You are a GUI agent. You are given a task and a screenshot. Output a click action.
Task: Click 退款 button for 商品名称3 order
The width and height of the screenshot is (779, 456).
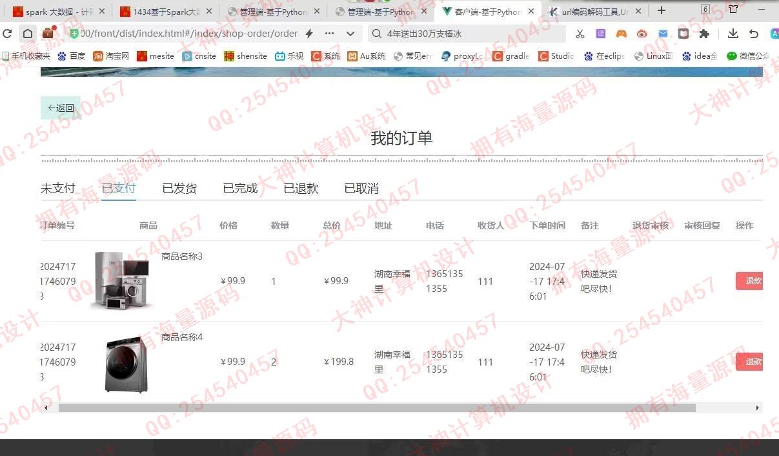tap(750, 281)
